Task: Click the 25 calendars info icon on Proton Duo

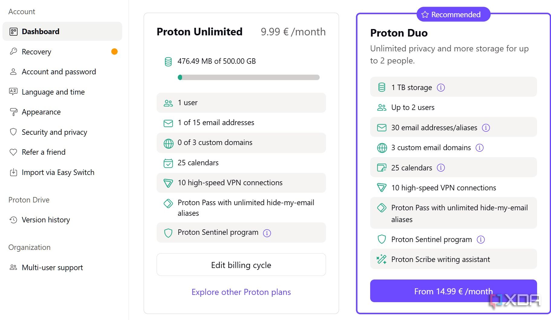Action: click(441, 167)
